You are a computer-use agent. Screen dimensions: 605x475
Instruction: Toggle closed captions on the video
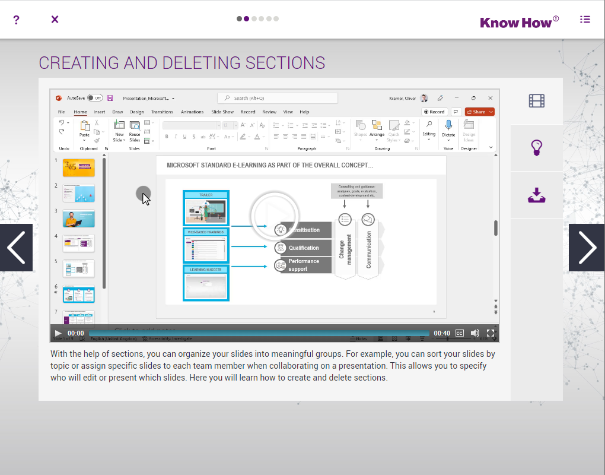tap(459, 334)
